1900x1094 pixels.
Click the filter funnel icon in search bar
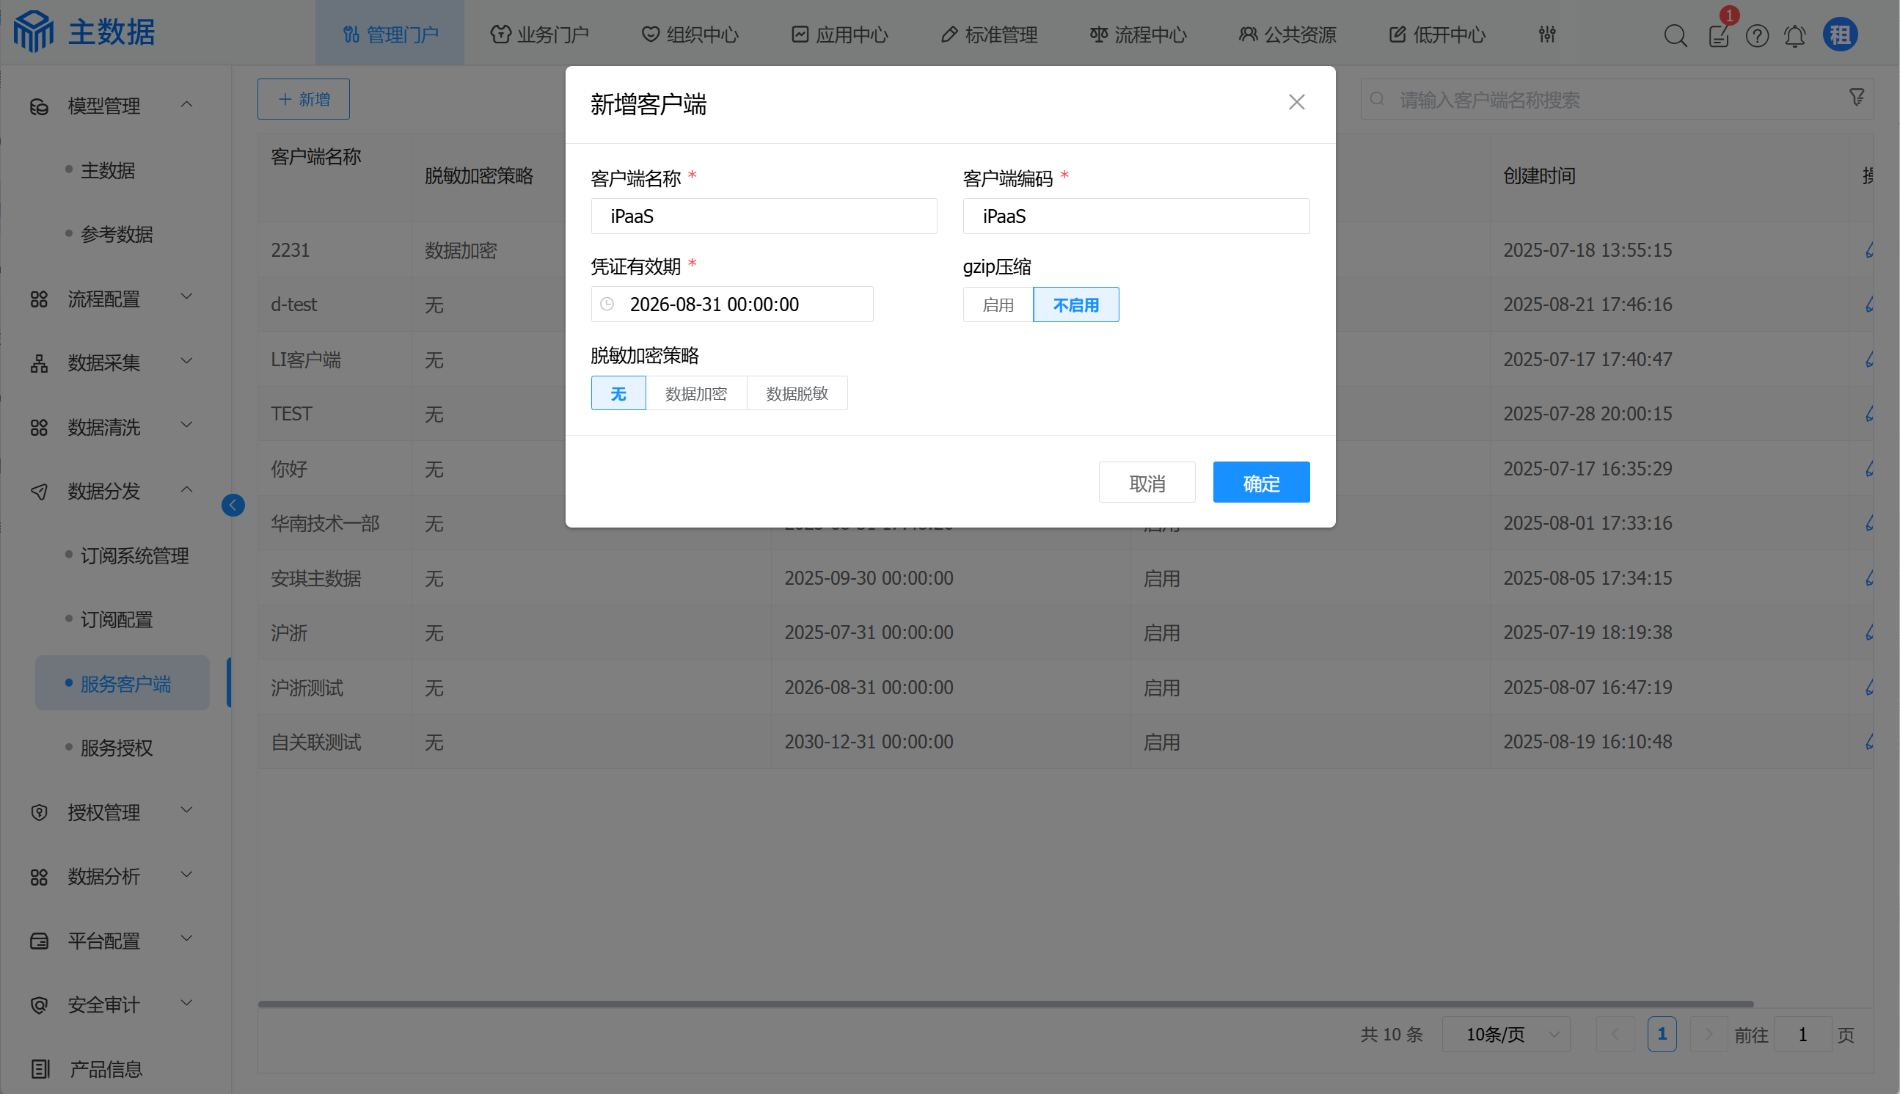coord(1856,98)
